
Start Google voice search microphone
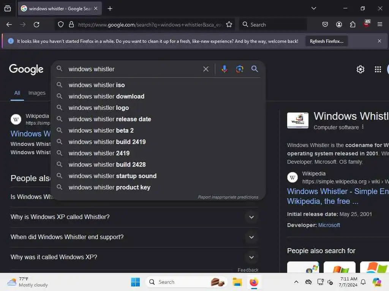(x=224, y=69)
